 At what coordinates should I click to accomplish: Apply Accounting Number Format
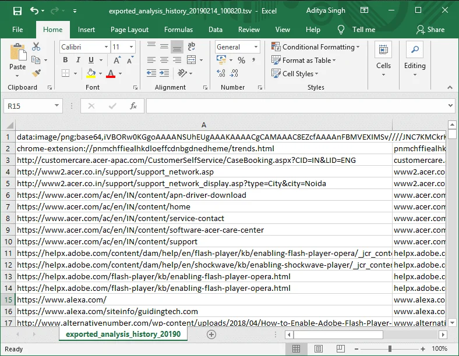[x=221, y=60]
